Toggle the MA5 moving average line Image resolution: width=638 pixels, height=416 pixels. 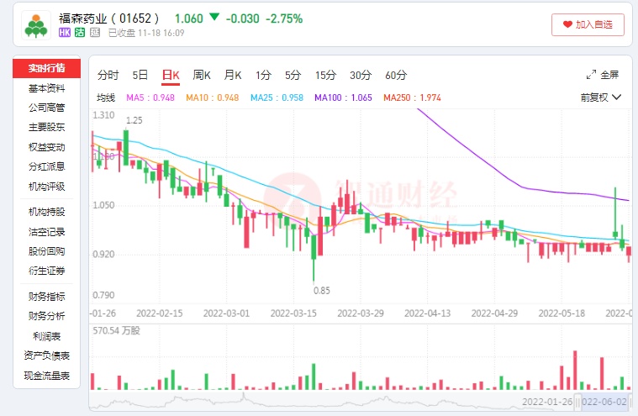(x=150, y=97)
